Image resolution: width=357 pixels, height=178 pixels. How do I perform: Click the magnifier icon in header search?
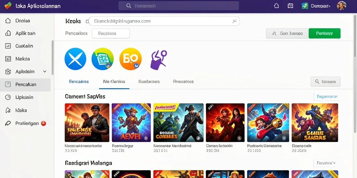(129, 6)
